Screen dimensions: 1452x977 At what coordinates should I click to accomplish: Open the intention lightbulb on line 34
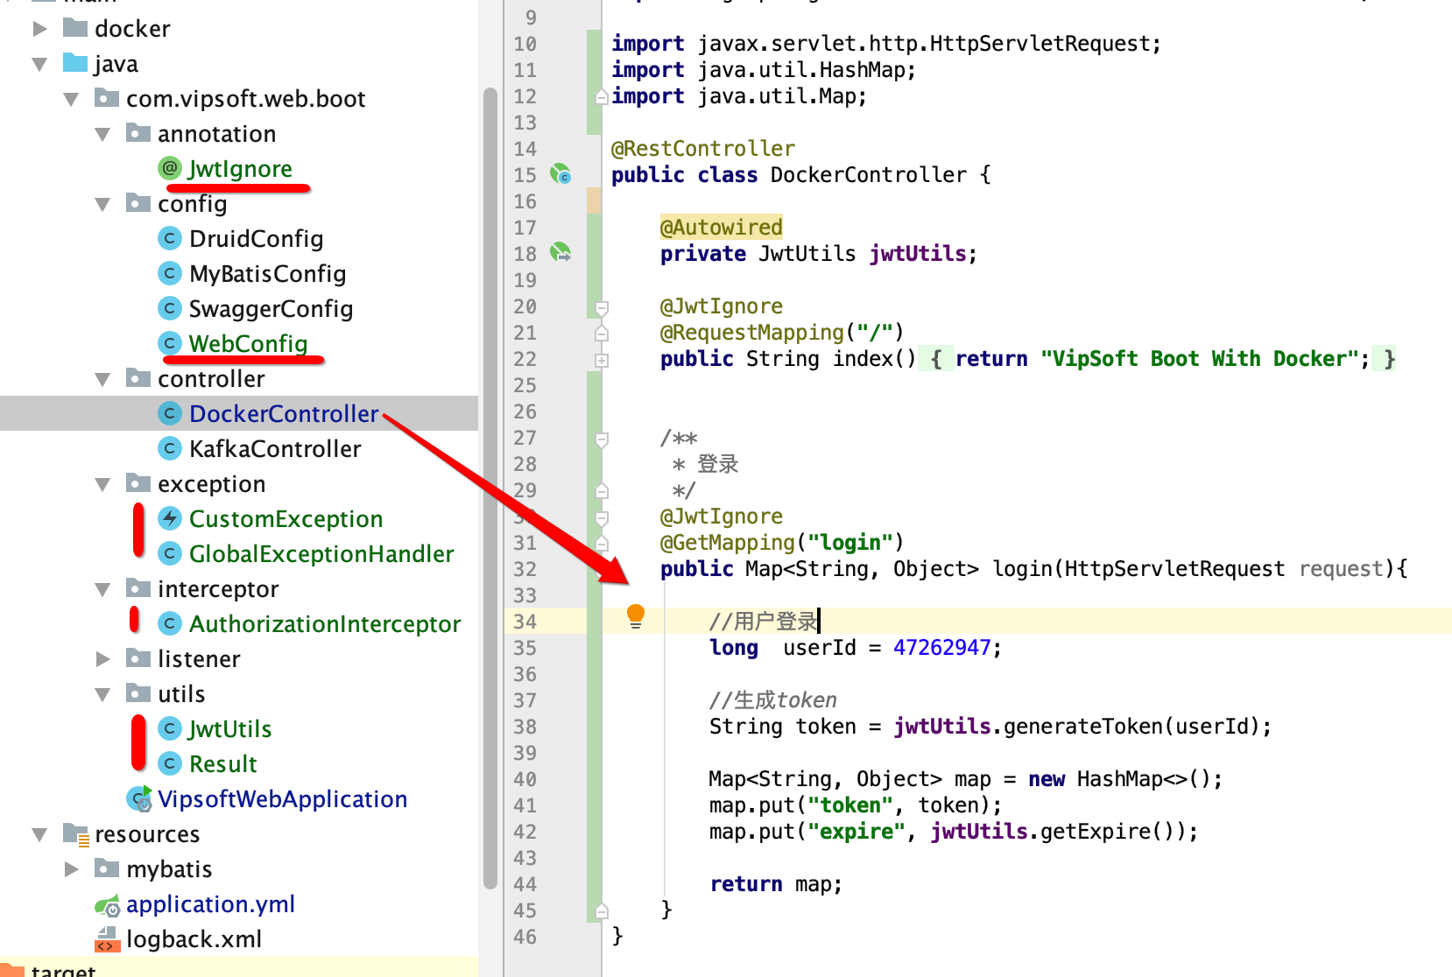(634, 617)
